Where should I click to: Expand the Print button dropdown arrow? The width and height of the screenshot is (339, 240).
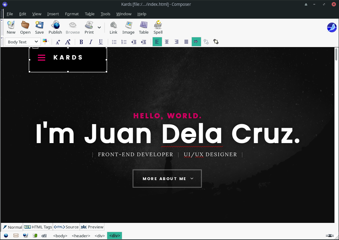(x=99, y=28)
